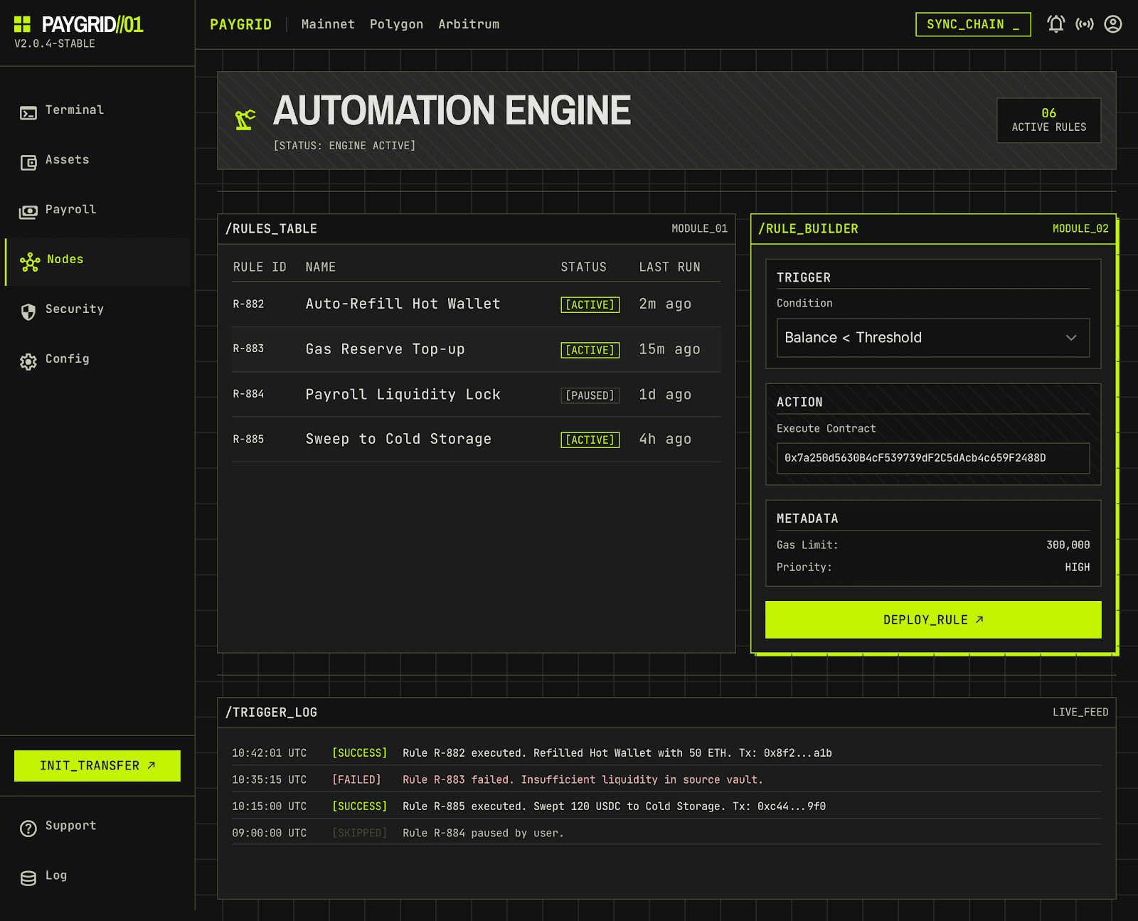Open notifications bell icon
Image resolution: width=1138 pixels, height=921 pixels.
click(x=1056, y=24)
